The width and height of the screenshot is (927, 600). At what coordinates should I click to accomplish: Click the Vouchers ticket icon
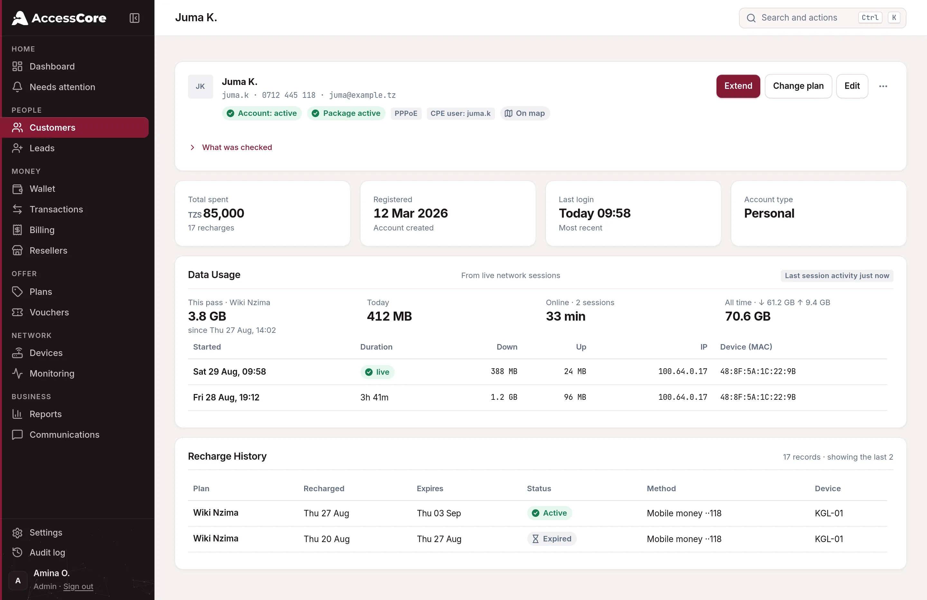pyautogui.click(x=17, y=312)
